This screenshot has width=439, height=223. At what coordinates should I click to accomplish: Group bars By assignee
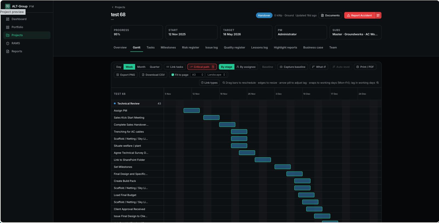tap(246, 67)
